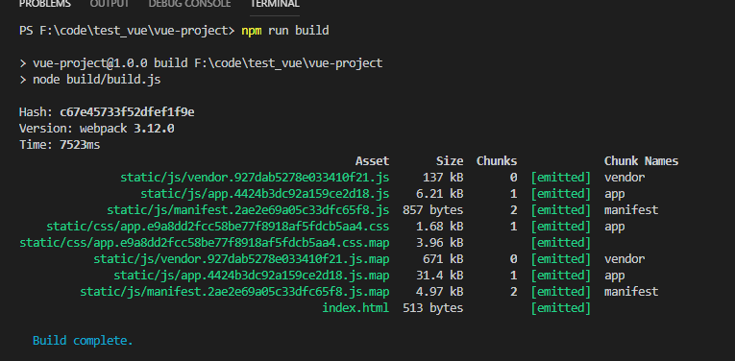Click the 3.96 kB size value
The image size is (735, 361).
point(439,243)
